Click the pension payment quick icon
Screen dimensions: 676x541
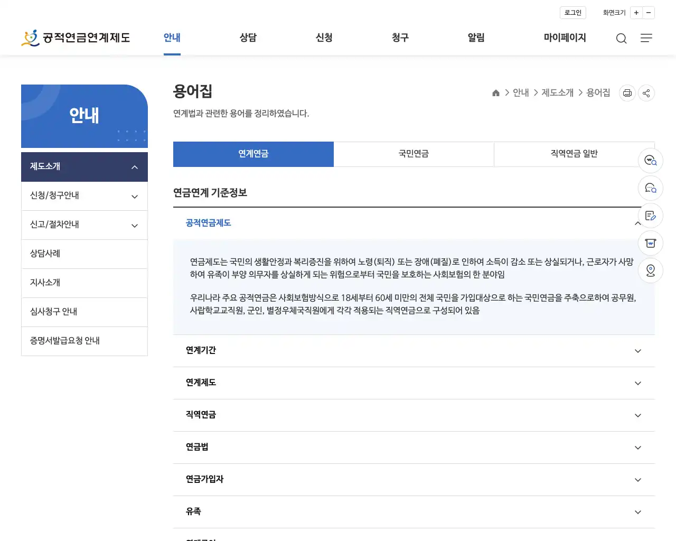(x=650, y=243)
